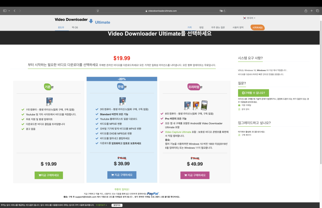Open the 방법 menu item

pos(201,27)
